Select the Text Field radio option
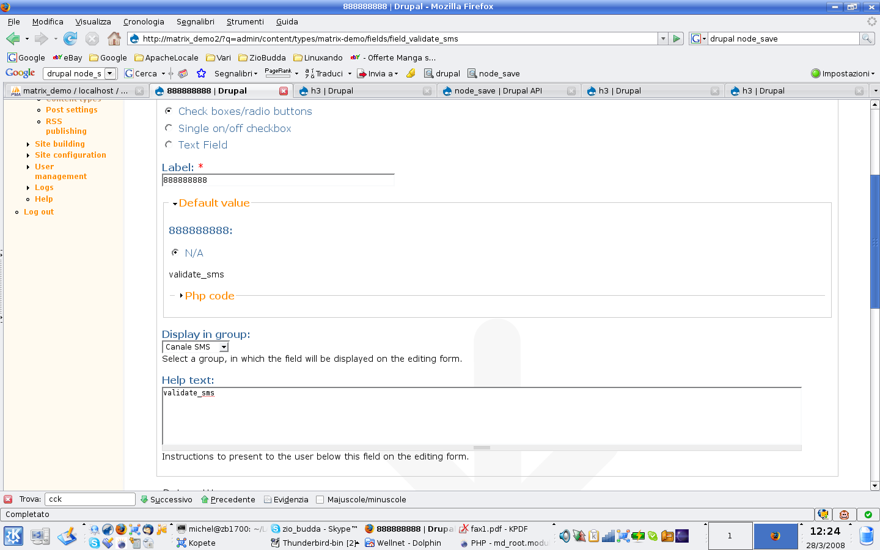 169,144
